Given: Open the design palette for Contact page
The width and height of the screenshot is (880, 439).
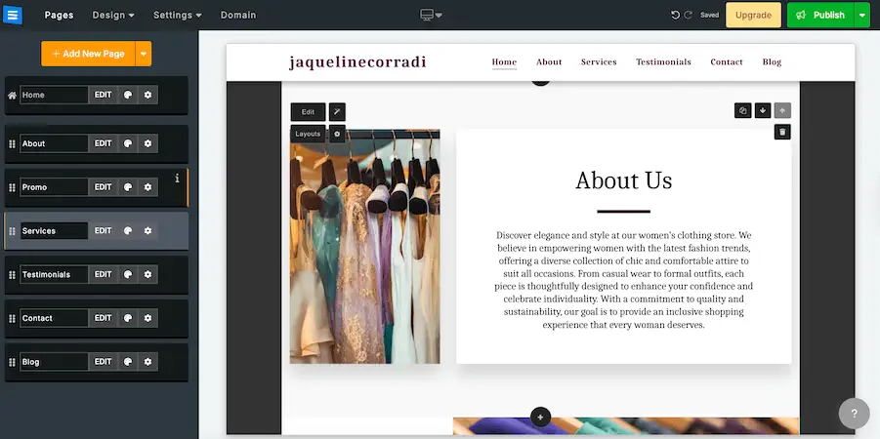Looking at the screenshot, I should [x=128, y=318].
